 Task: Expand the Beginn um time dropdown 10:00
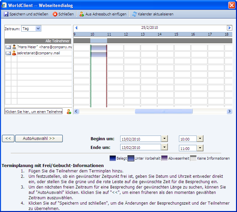point(200,139)
